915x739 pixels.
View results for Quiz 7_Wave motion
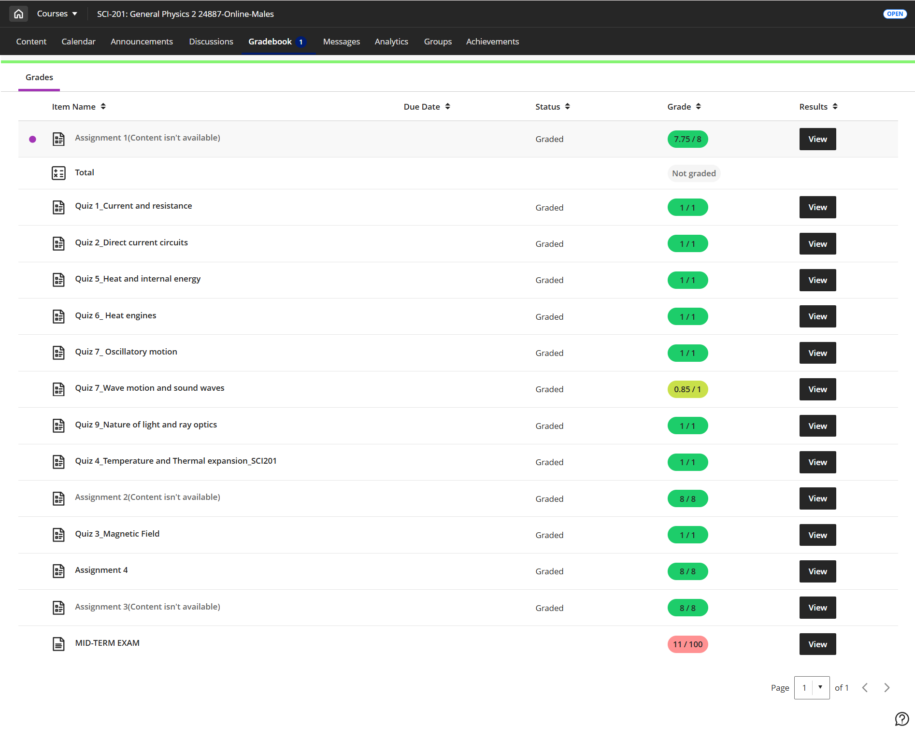817,389
